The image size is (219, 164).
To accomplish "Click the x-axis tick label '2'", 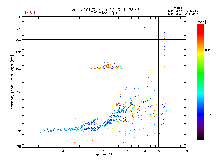I will point(63,151).
